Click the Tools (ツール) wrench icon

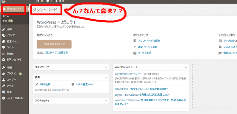pos(4,86)
